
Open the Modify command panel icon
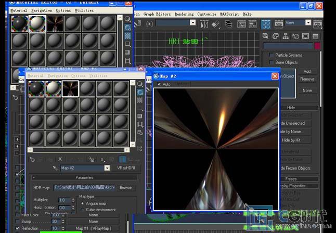point(275,36)
